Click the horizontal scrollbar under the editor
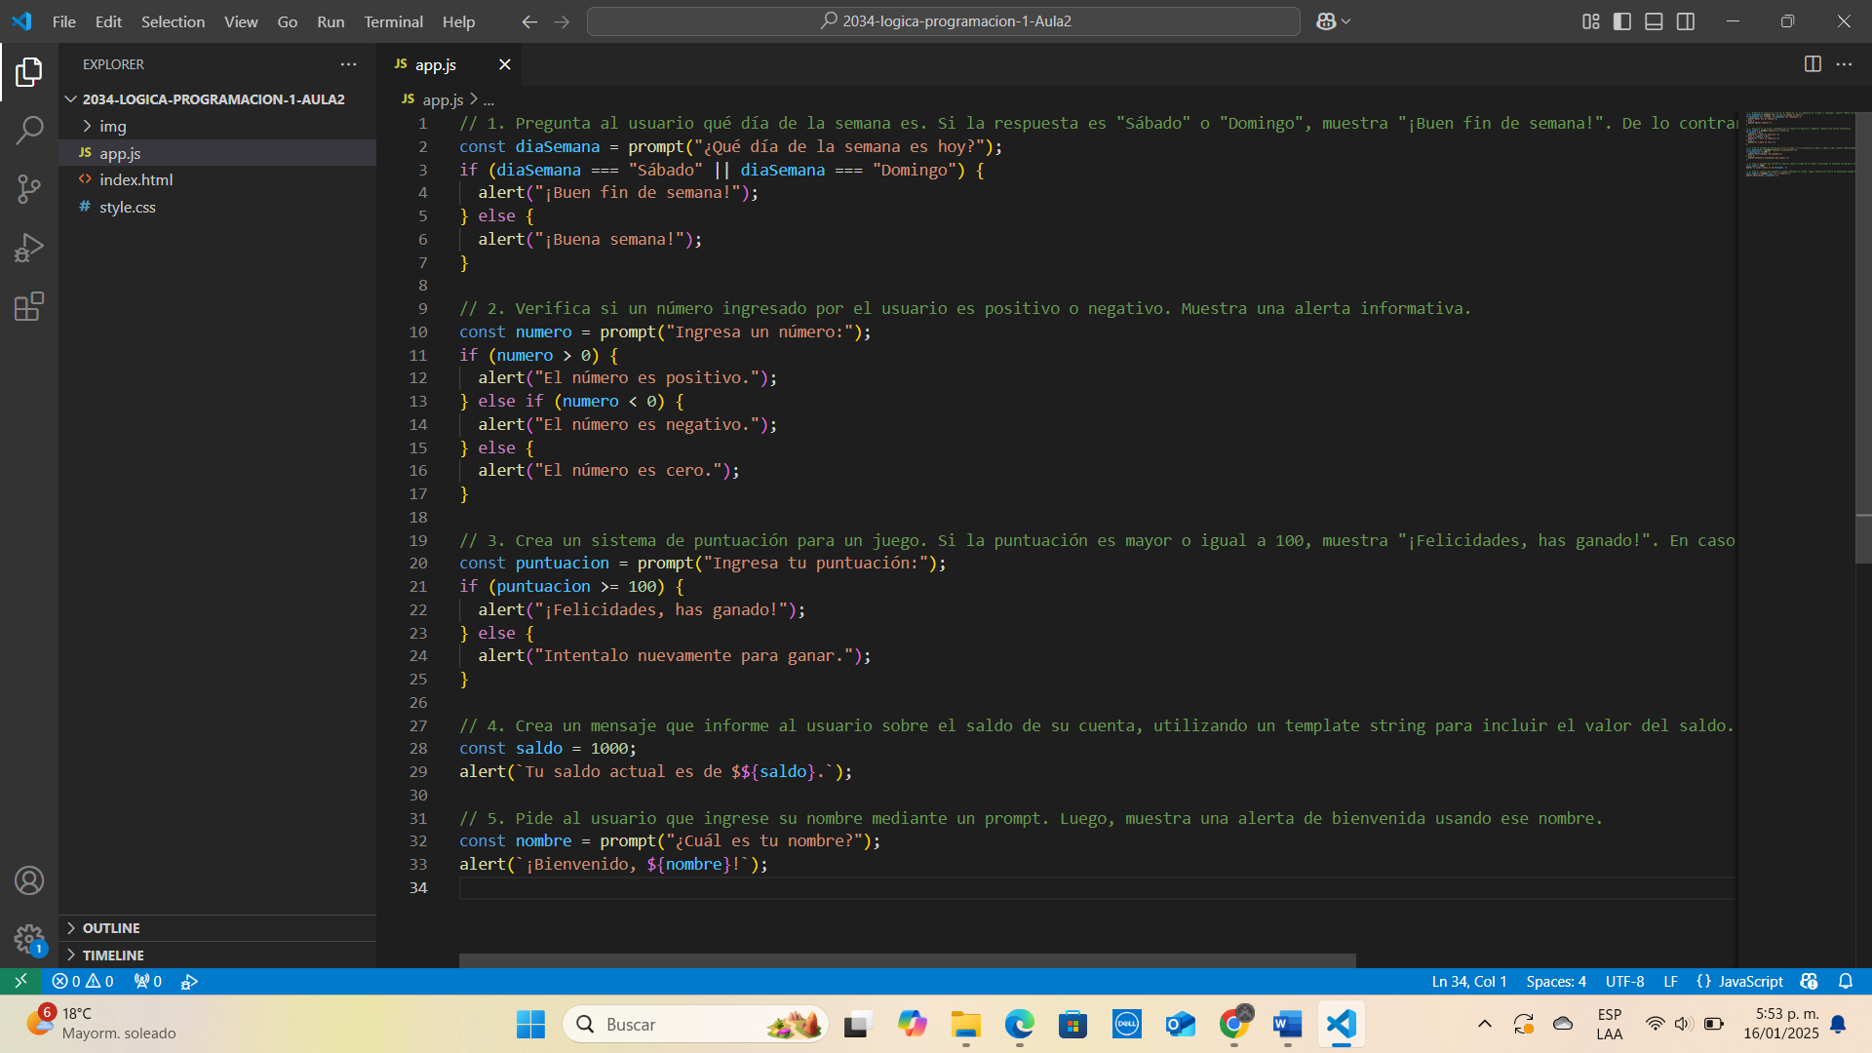1872x1053 pixels. point(907,960)
